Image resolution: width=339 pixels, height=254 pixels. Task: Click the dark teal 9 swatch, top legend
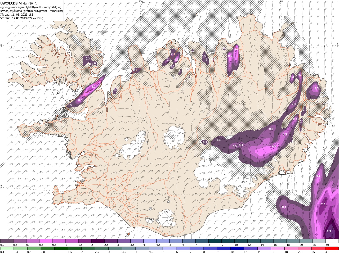coord(228,241)
